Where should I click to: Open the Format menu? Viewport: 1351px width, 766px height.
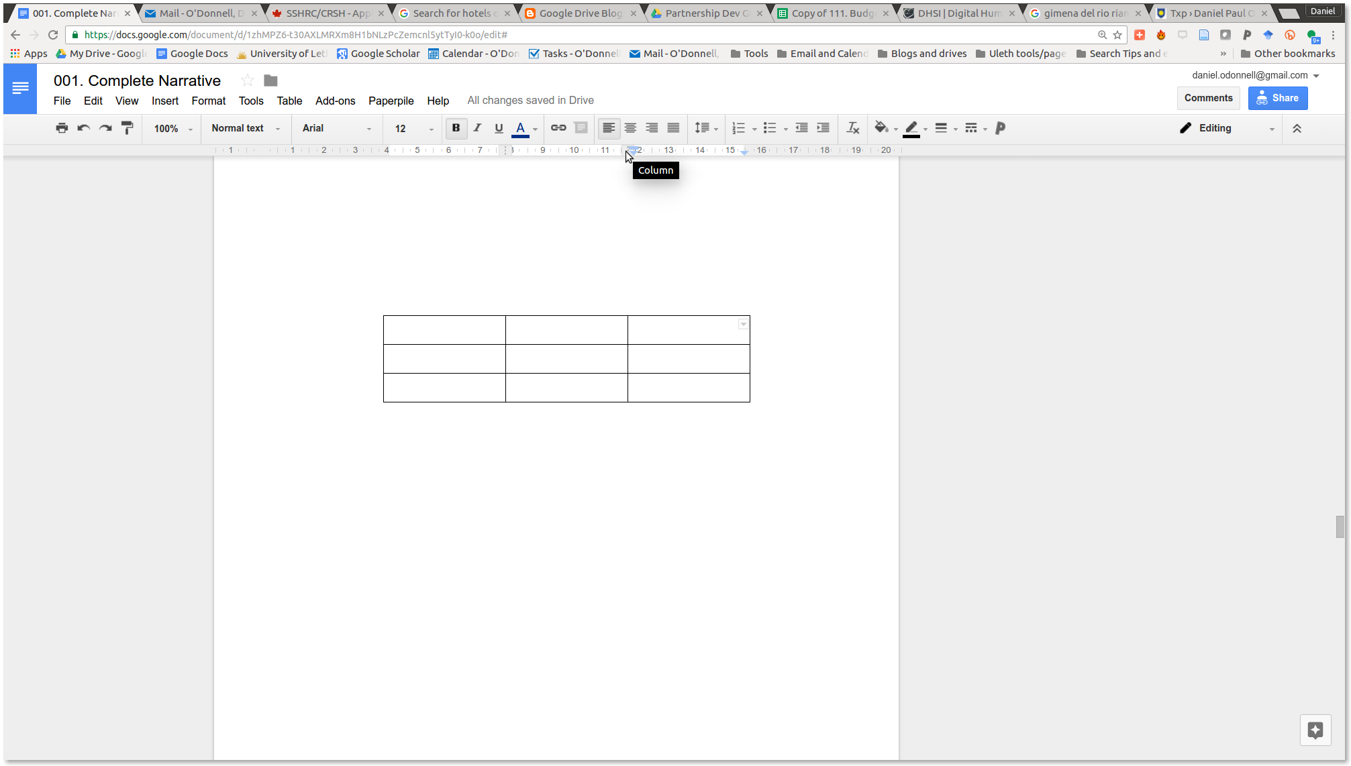tap(209, 100)
